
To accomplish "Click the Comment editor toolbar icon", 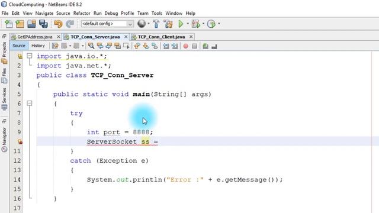I will pos(205,46).
